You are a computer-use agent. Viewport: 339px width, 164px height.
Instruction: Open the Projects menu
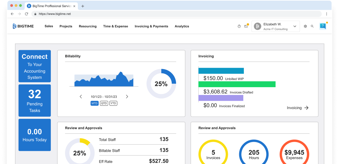[x=66, y=26]
